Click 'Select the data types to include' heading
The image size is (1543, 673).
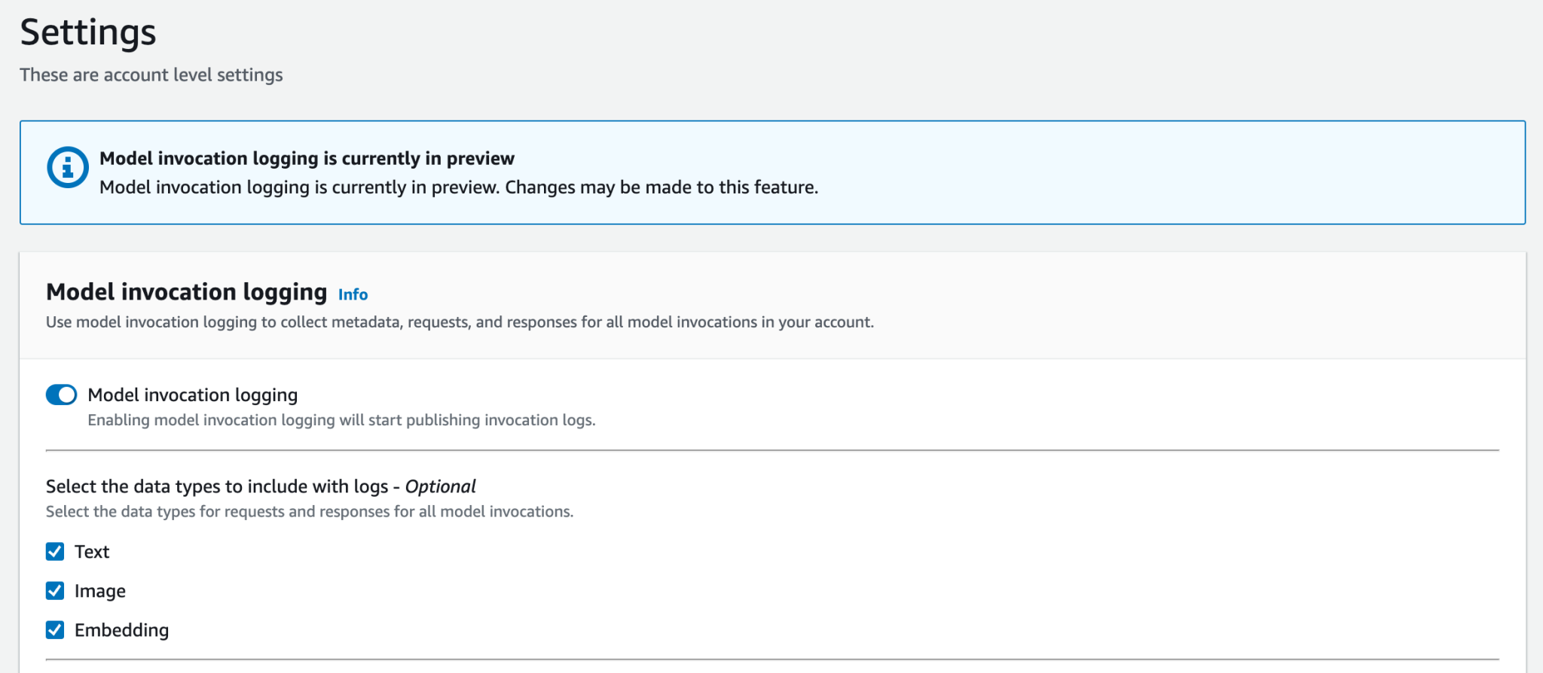click(217, 486)
